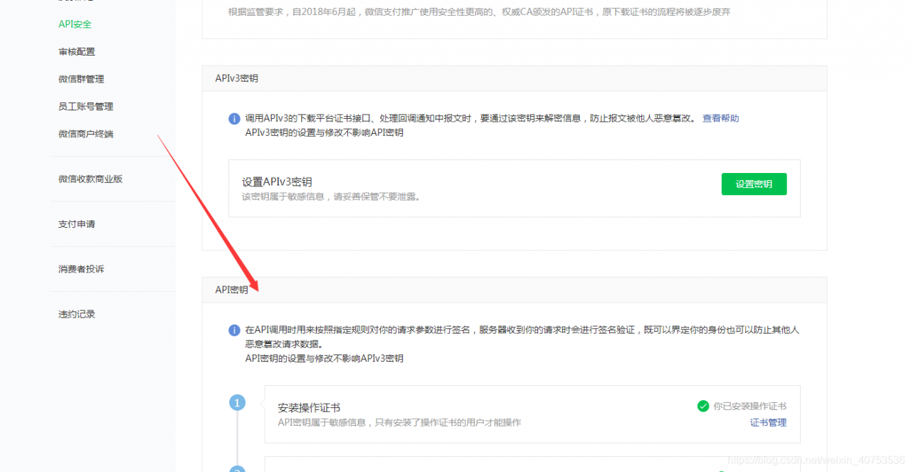Click green checkmark beside 你已安装操作证书
Screen dimensions: 911x472
click(x=703, y=406)
